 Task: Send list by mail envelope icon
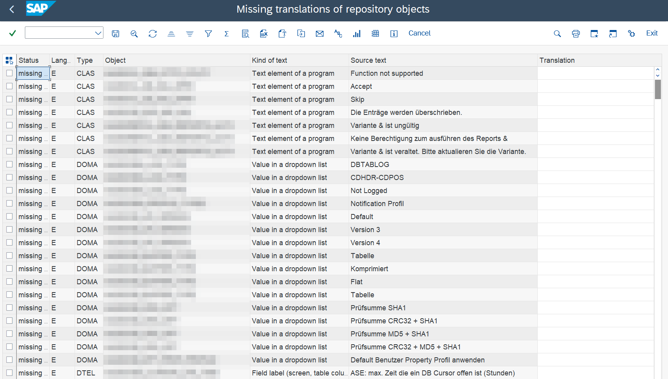pyautogui.click(x=320, y=34)
